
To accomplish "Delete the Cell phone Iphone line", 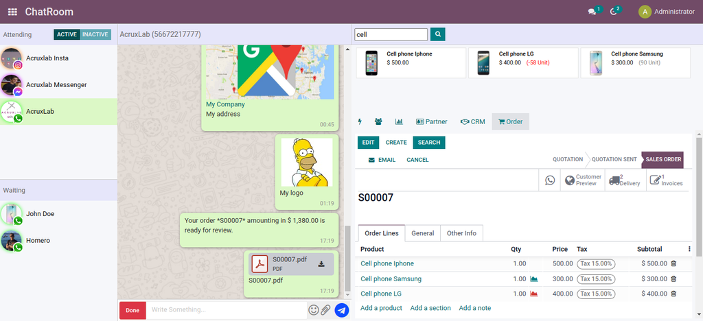I will 673,263.
